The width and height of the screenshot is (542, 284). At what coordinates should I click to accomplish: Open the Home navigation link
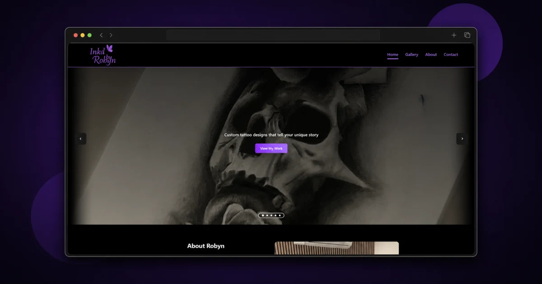[392, 55]
